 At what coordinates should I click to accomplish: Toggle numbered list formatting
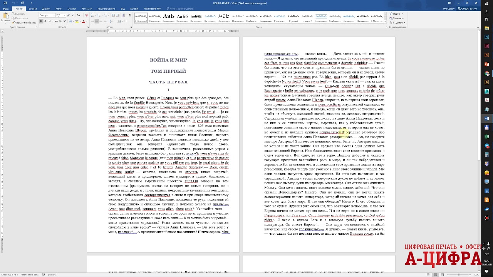point(99,15)
